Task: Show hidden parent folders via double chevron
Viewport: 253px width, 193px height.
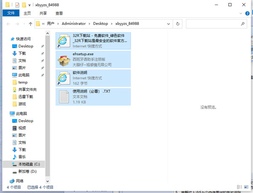Action: (x=43, y=24)
